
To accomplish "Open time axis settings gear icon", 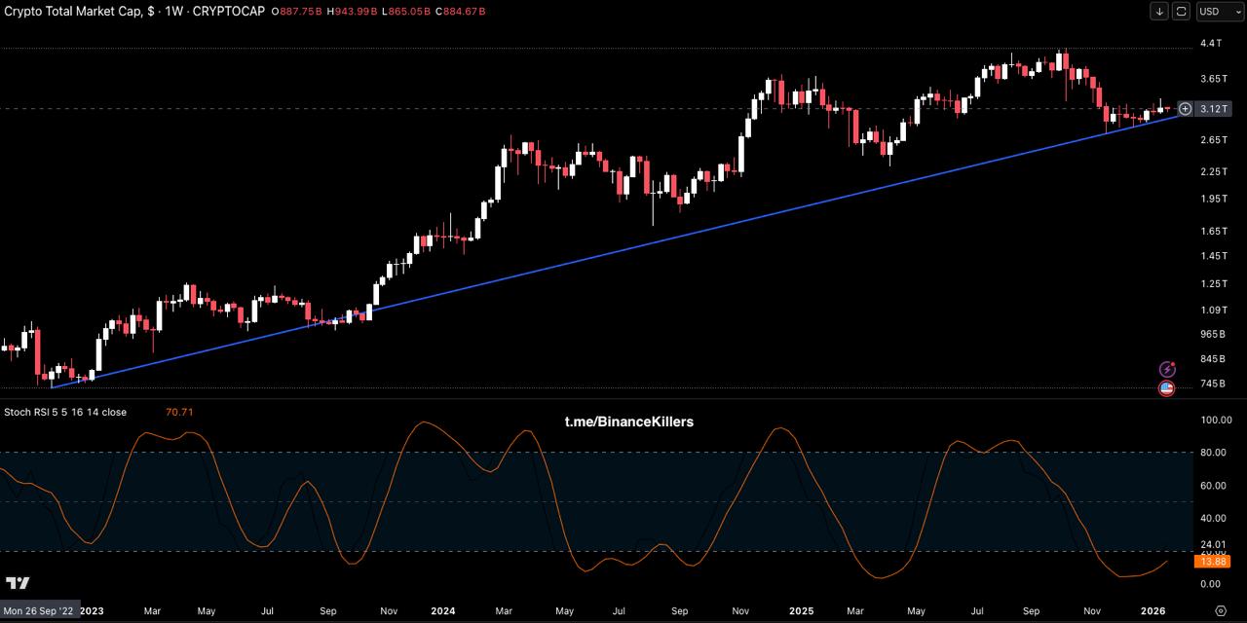I will pos(1220,610).
